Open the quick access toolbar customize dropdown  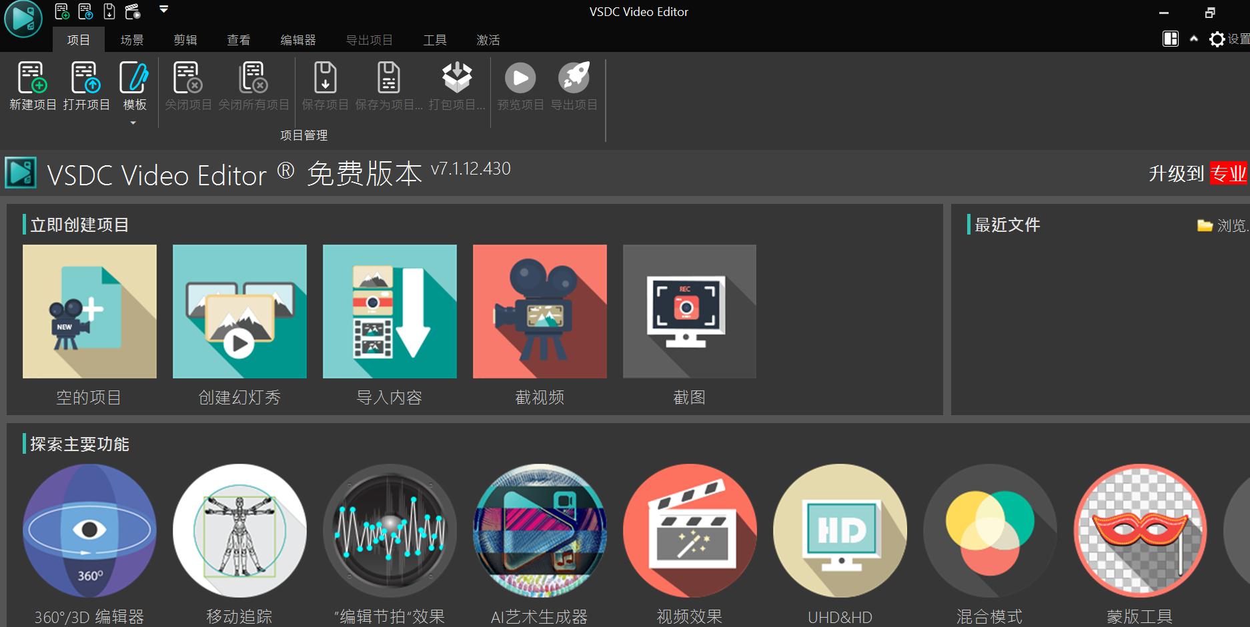click(164, 9)
